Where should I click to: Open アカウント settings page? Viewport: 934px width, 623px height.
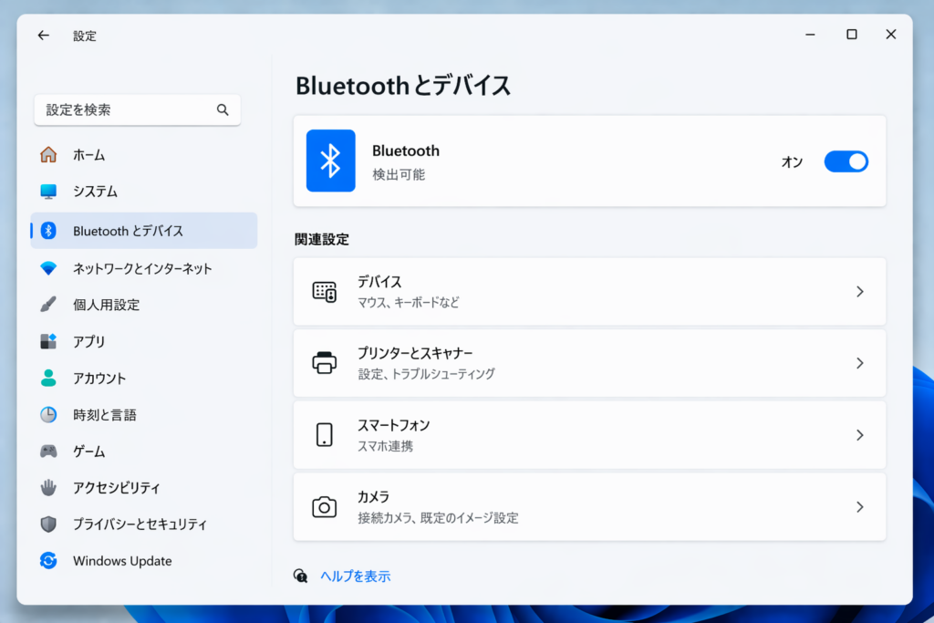point(143,378)
